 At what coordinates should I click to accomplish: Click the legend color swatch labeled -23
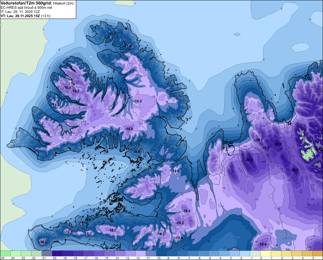[26, 253]
